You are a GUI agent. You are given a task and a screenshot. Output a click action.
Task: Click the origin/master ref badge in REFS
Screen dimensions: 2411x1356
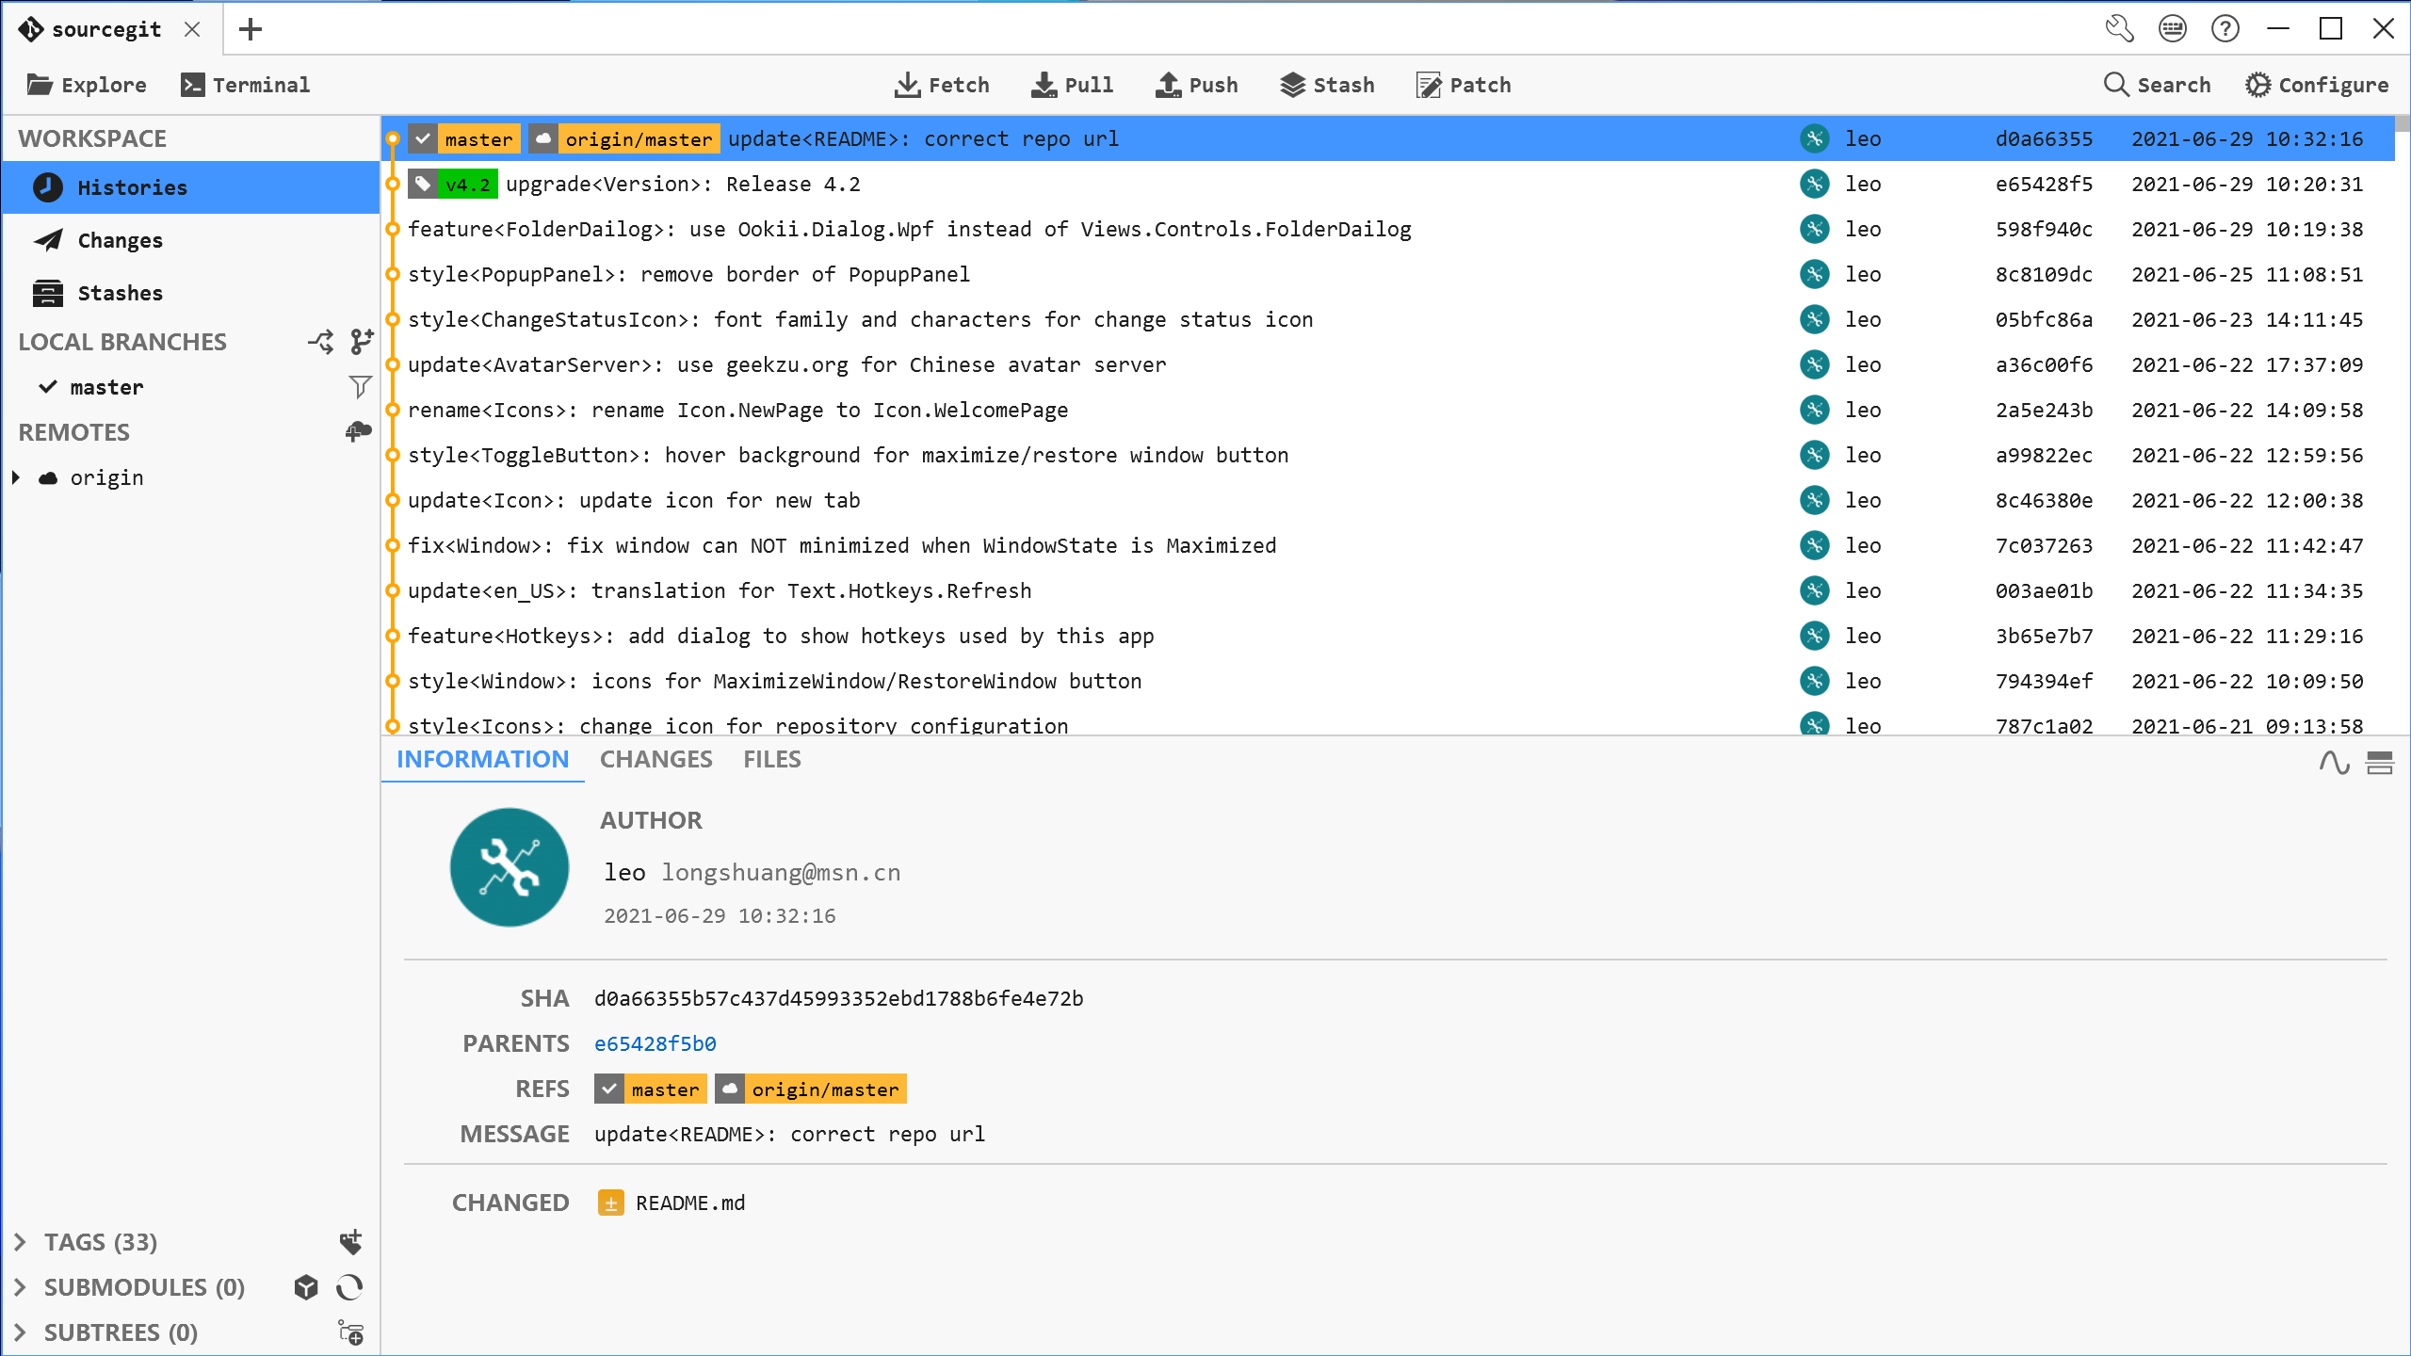click(811, 1089)
